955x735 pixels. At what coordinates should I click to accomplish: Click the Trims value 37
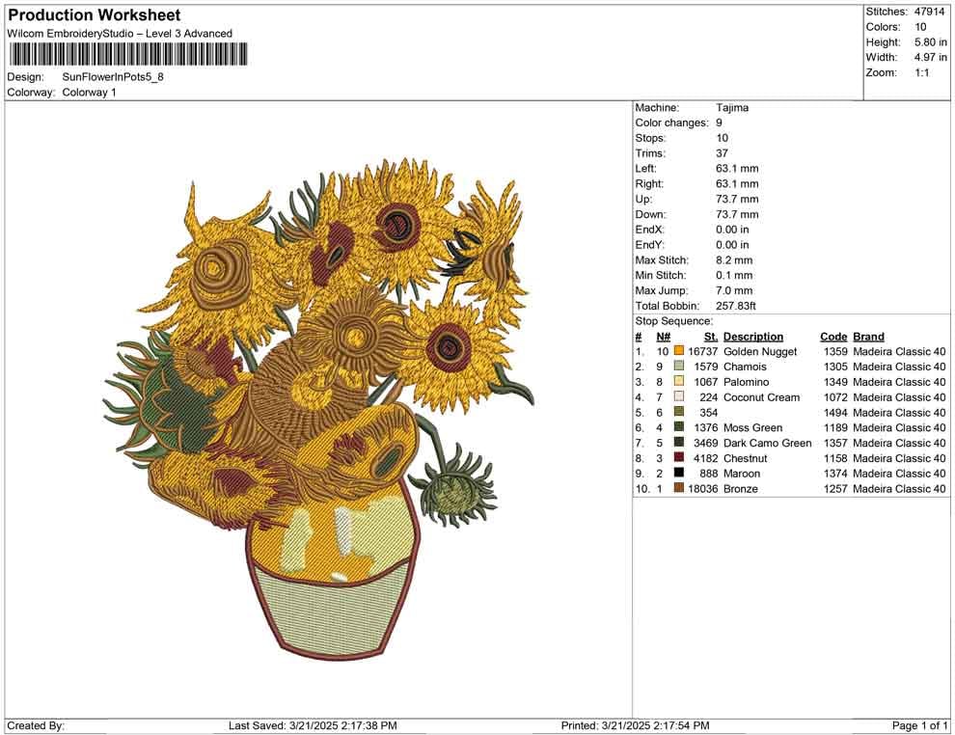(722, 153)
